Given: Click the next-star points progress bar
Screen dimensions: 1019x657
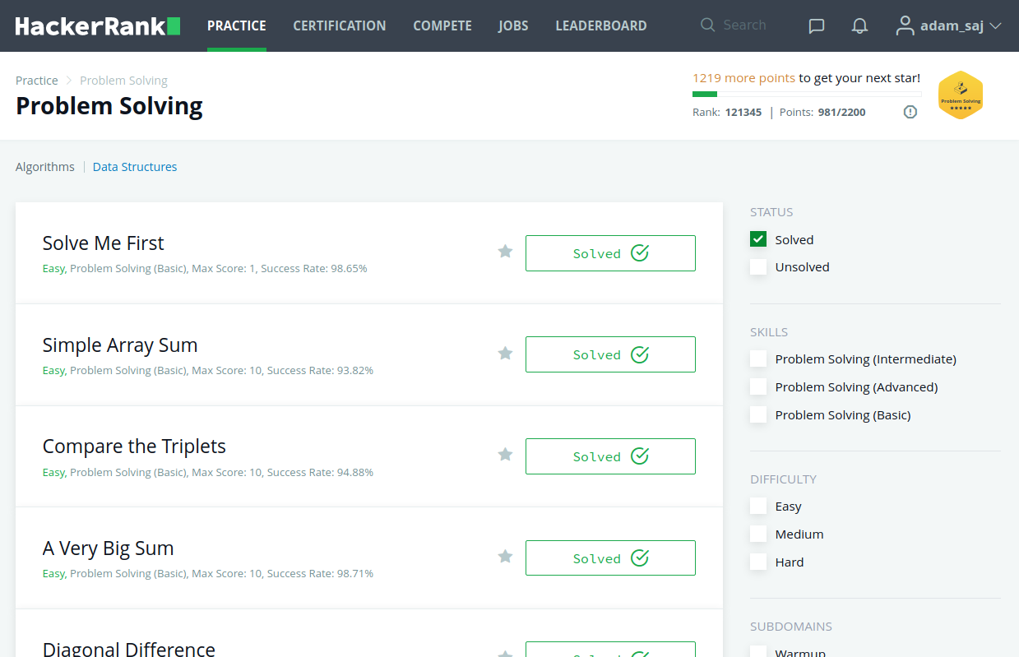Looking at the screenshot, I should (807, 95).
